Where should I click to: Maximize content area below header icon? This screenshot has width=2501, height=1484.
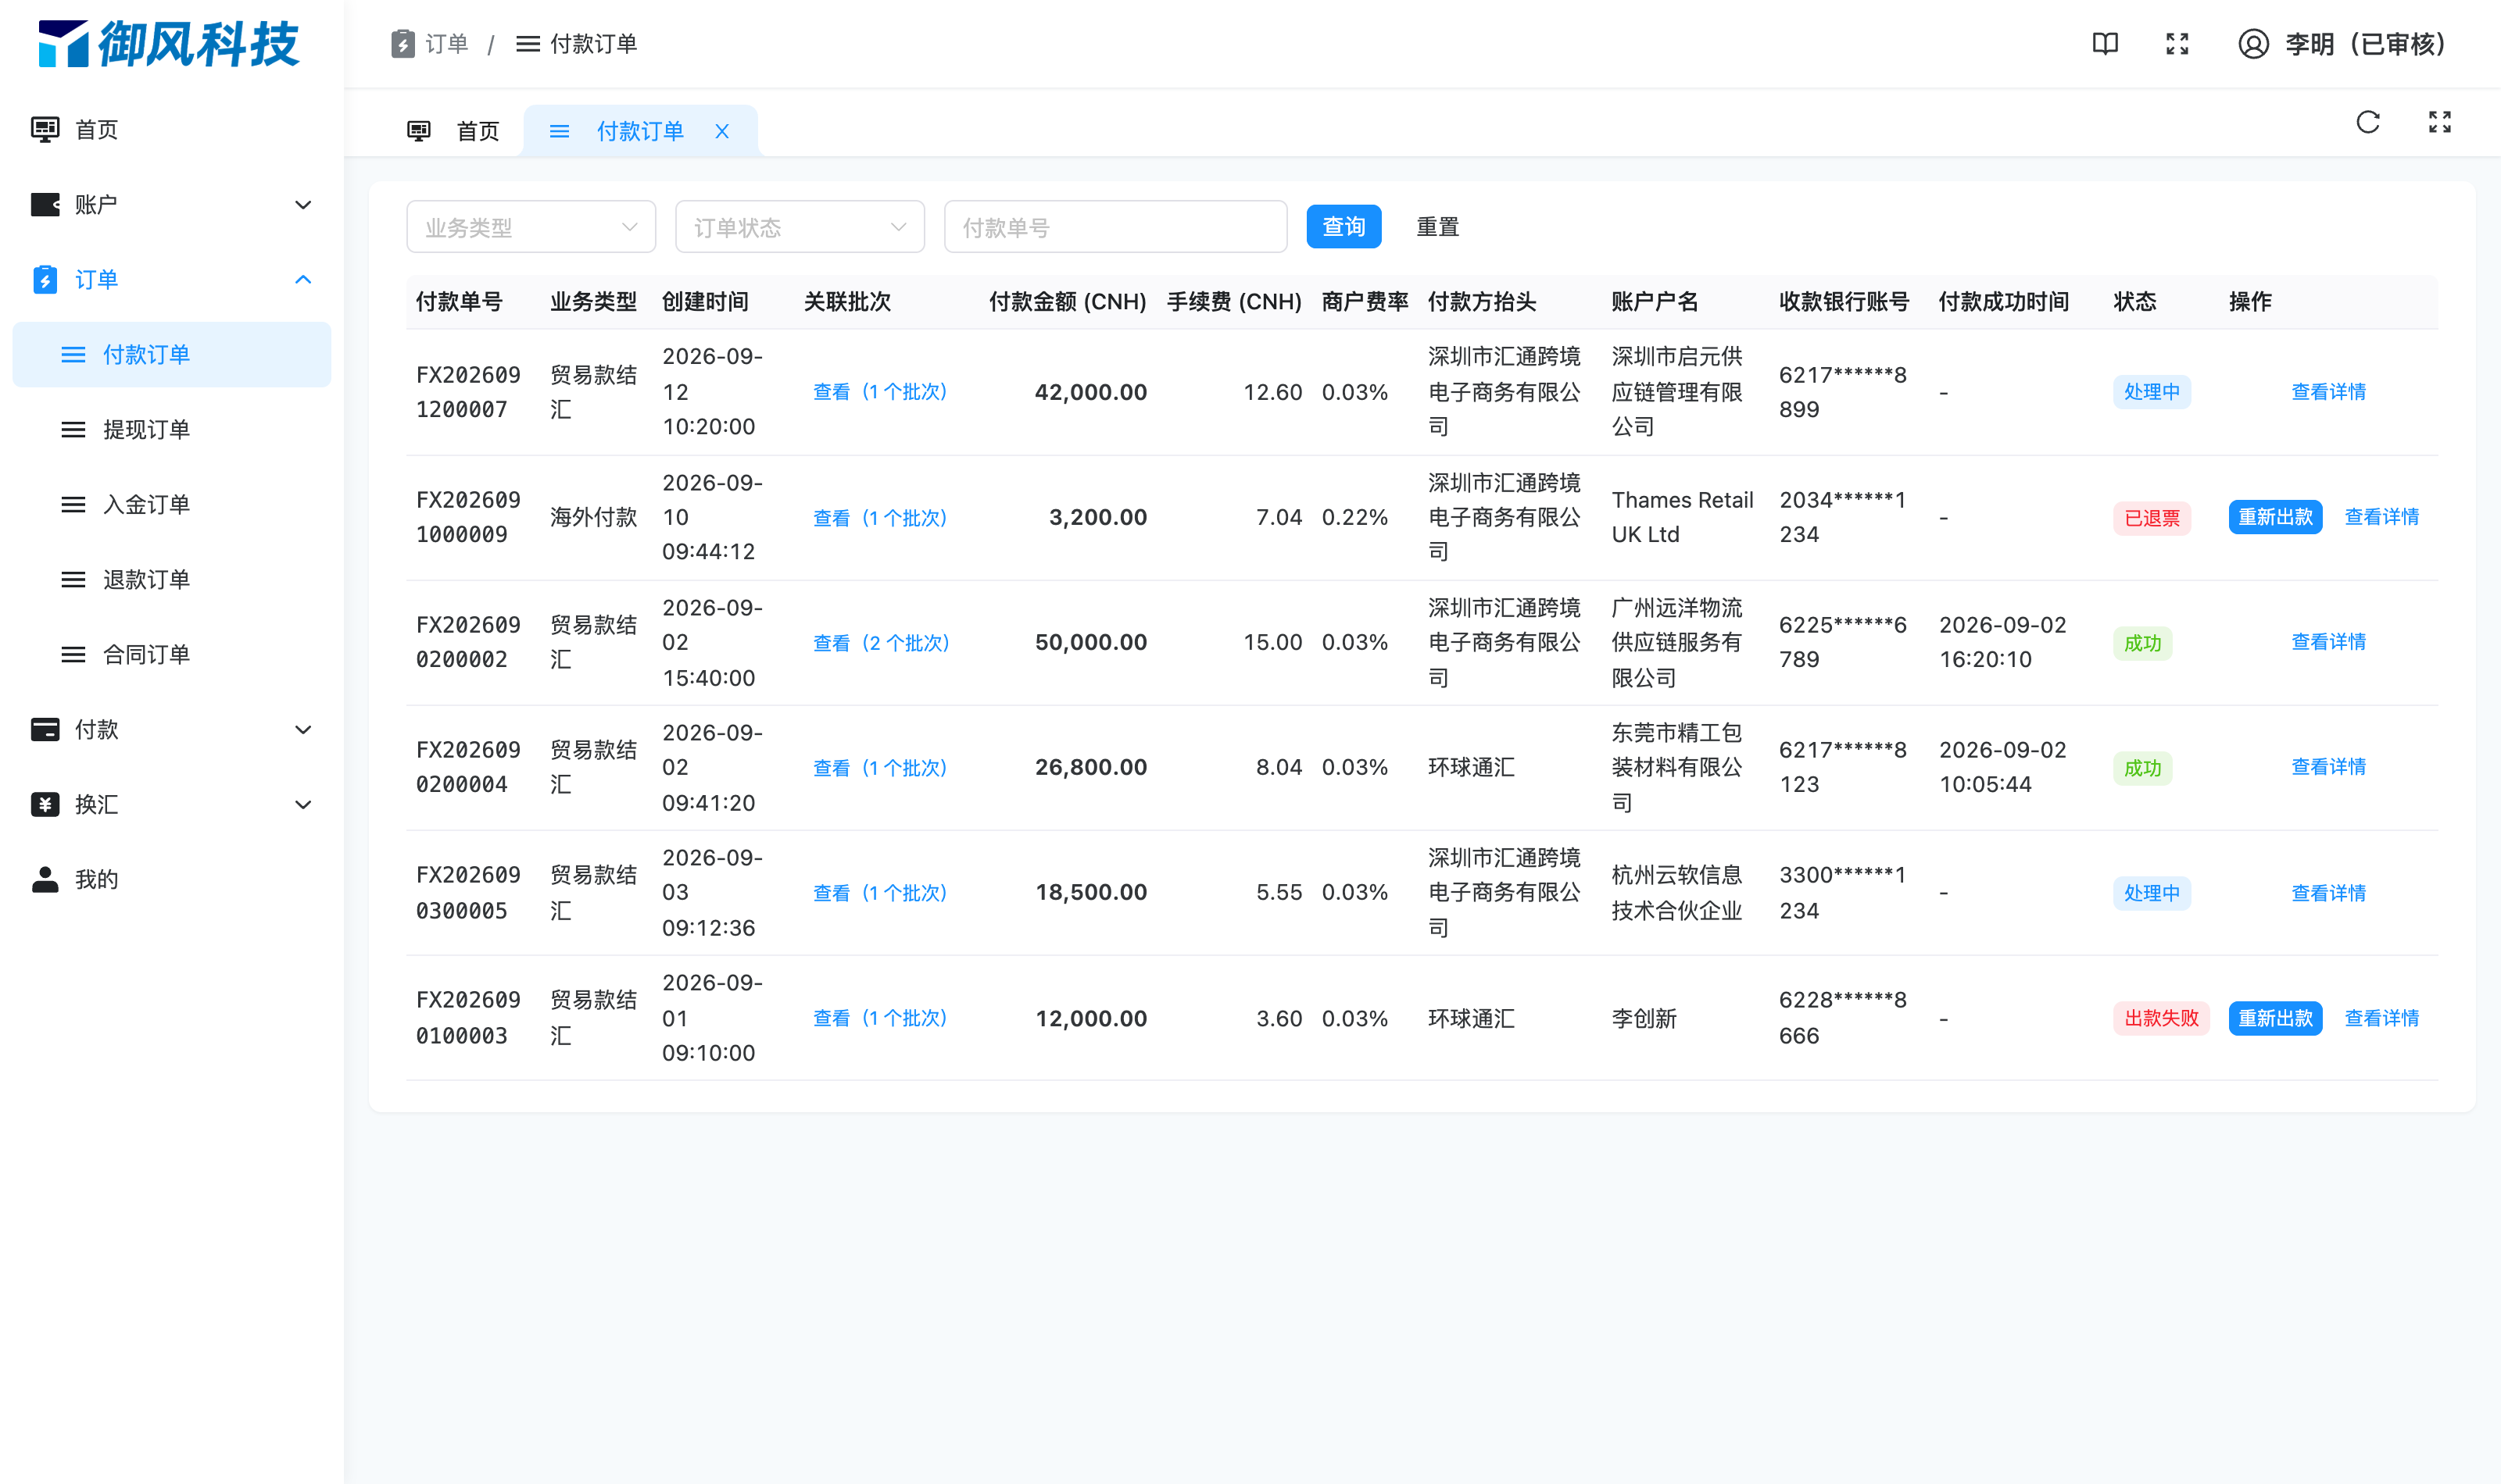(x=2439, y=122)
